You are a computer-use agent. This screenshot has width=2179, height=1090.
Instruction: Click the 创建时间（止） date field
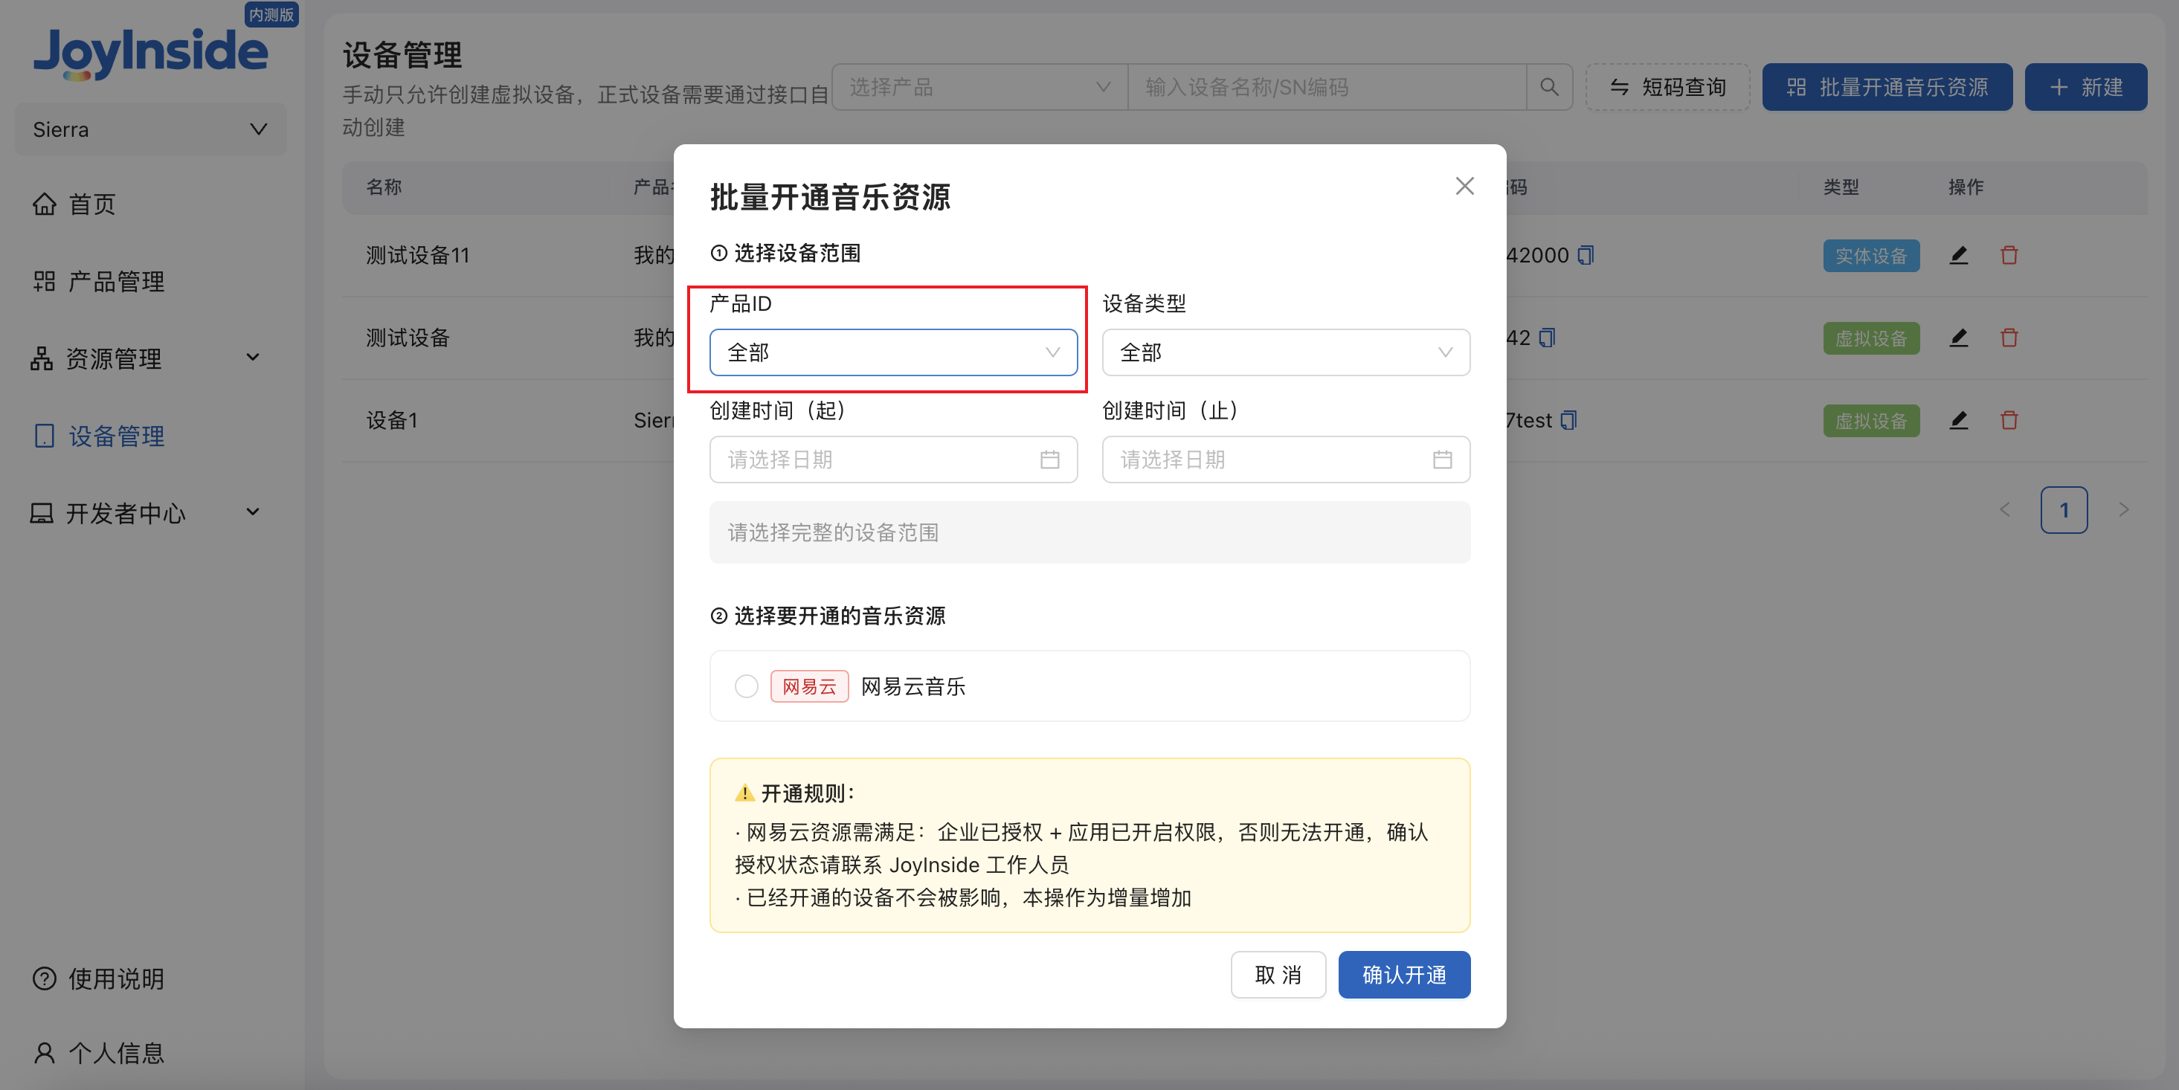[x=1286, y=459]
